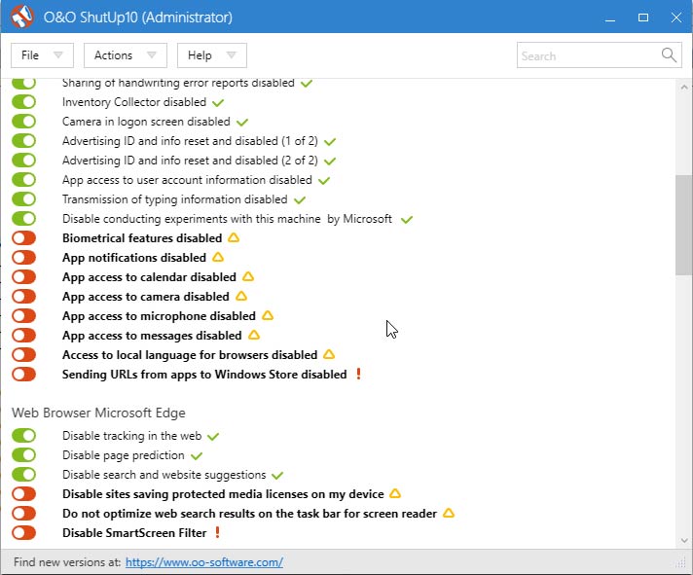The image size is (693, 575).
Task: Toggle Disable search and website suggestions switch
Action: [x=24, y=475]
